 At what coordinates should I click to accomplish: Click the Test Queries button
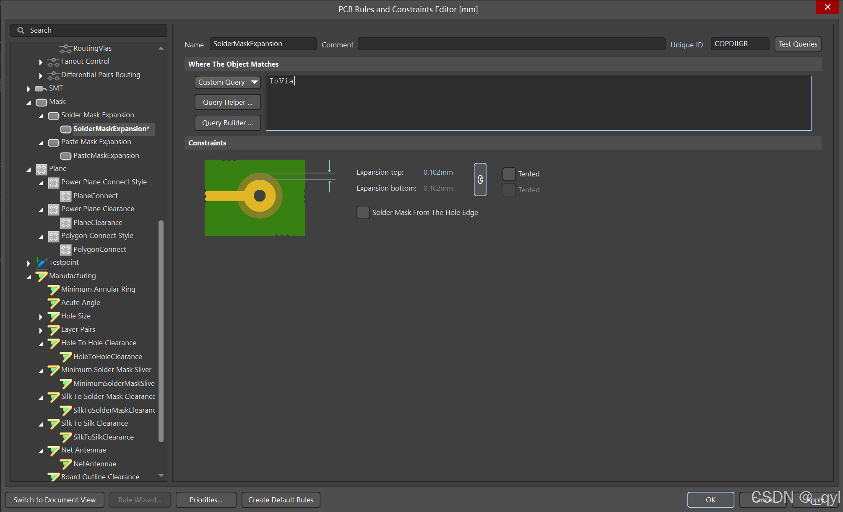pos(797,44)
